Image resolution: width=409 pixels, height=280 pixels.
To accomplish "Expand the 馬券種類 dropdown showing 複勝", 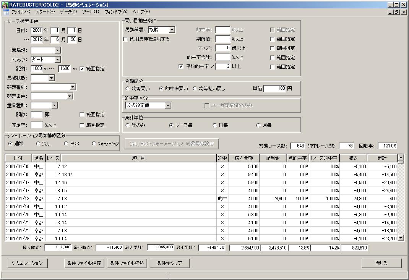I will click(x=172, y=30).
